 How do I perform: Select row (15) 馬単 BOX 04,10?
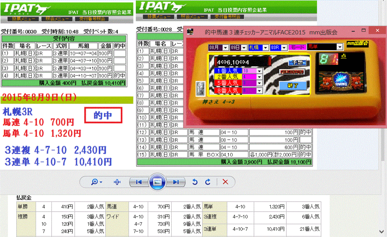click(x=224, y=155)
